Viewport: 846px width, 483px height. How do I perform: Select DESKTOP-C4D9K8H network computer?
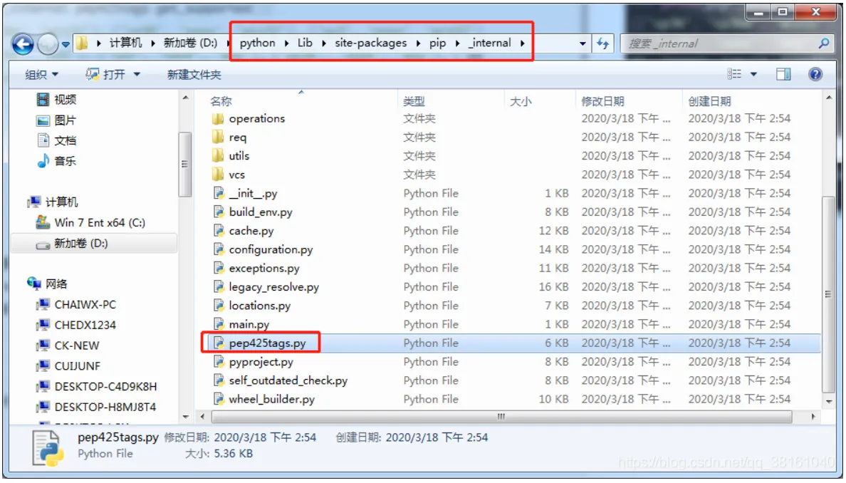coord(97,386)
